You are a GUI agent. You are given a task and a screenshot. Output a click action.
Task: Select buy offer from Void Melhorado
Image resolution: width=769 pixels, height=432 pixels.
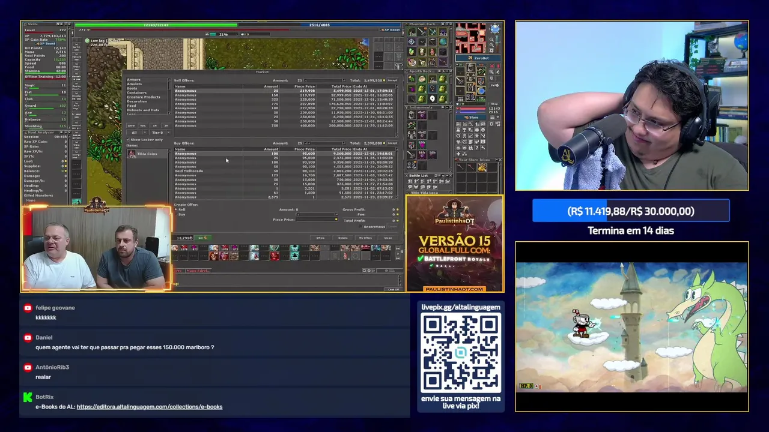coord(284,171)
